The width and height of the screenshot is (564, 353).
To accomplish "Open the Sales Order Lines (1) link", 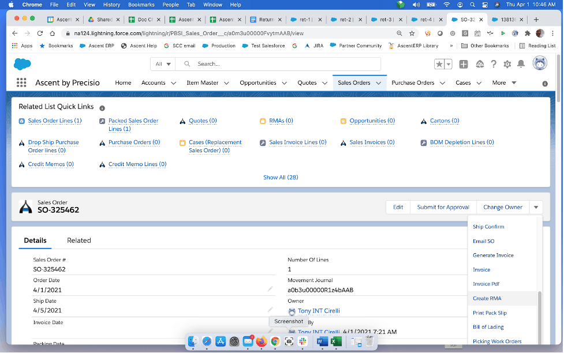I will point(55,121).
